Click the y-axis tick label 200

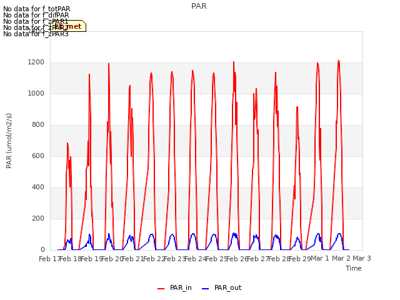[38, 218]
